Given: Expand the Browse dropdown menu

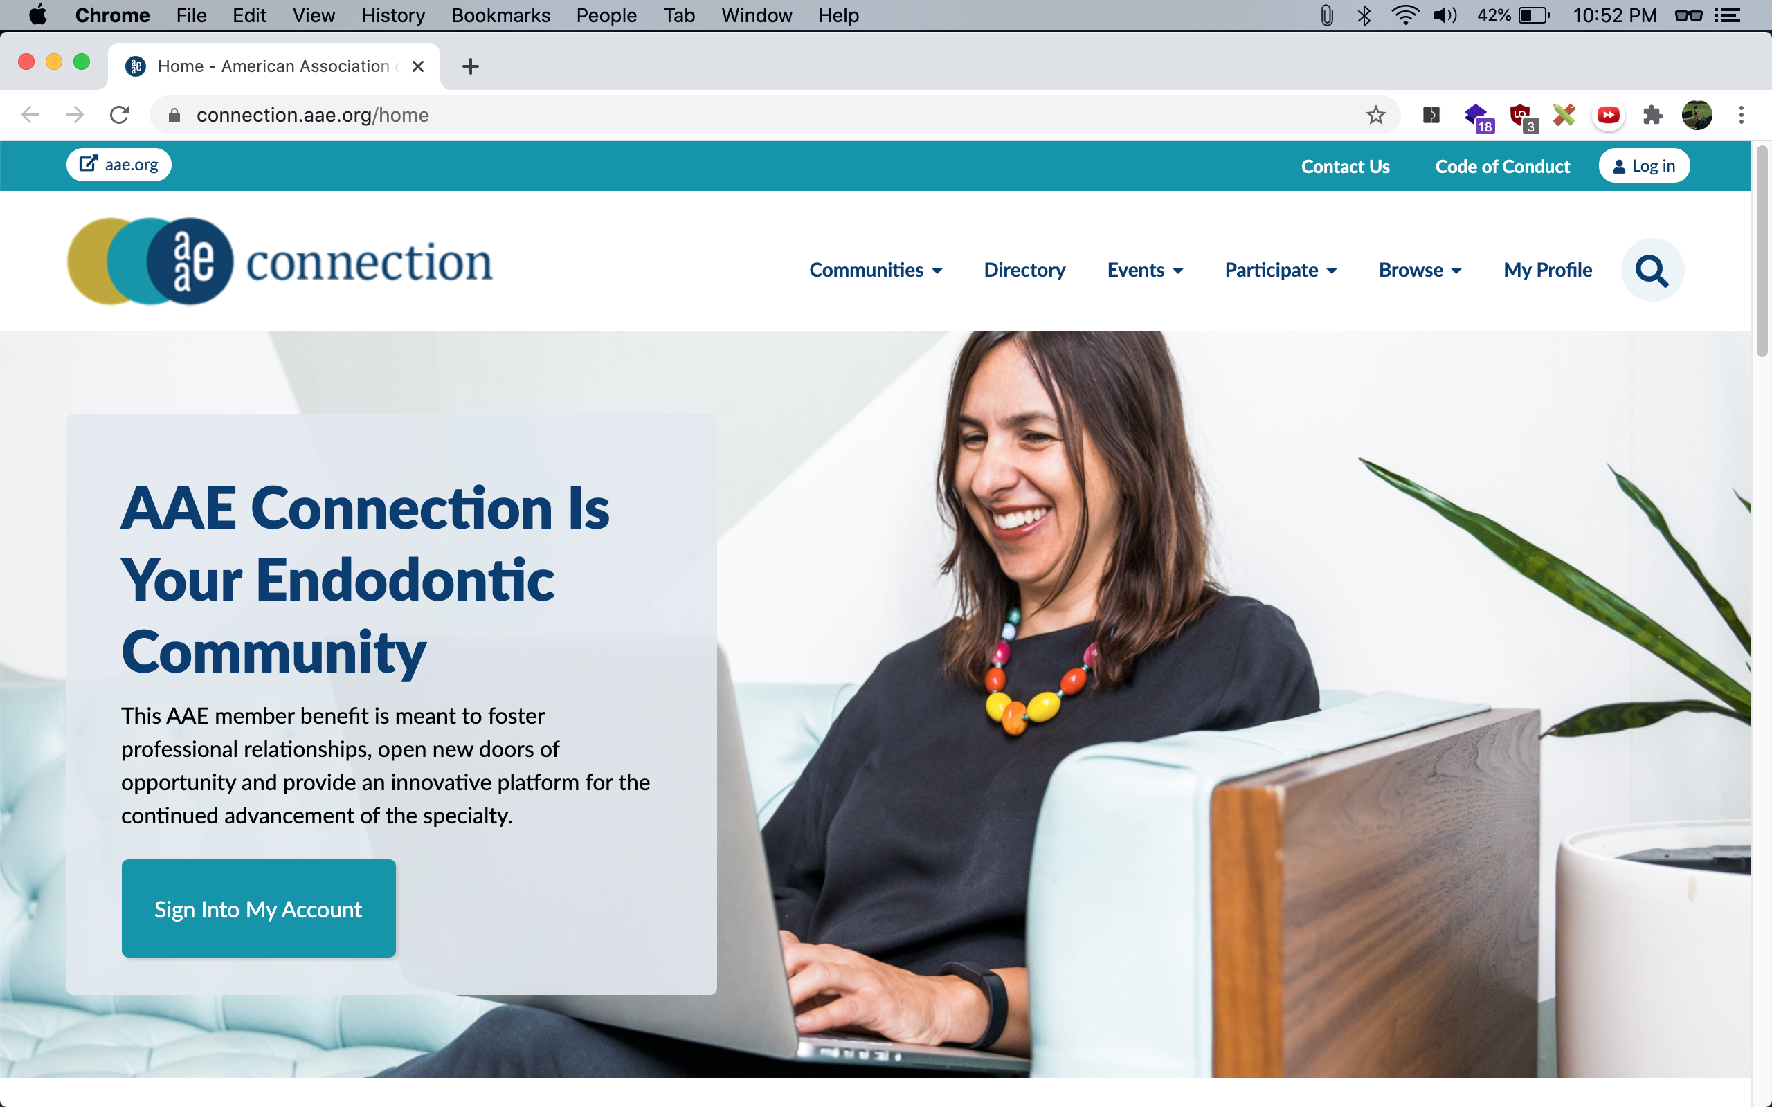Looking at the screenshot, I should [1420, 270].
